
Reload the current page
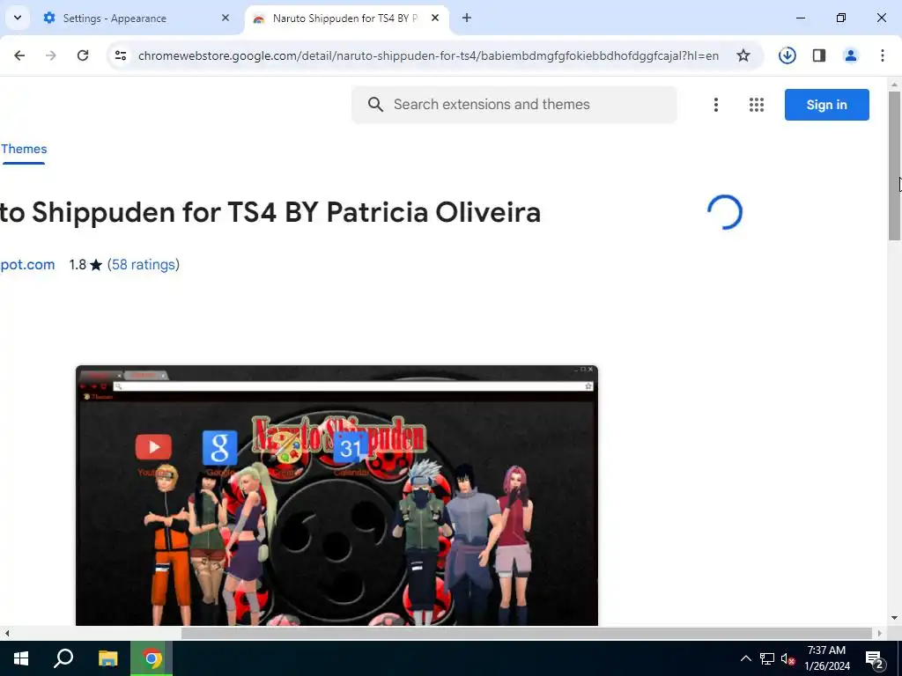[x=83, y=55]
